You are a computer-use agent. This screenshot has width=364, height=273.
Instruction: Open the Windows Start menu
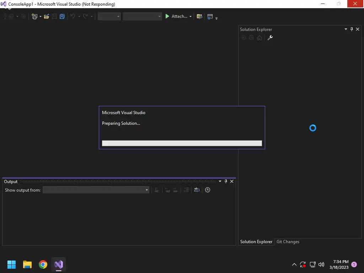click(x=11, y=264)
